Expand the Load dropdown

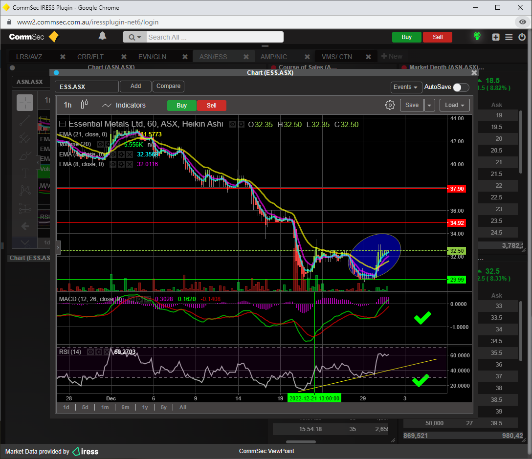(x=454, y=105)
